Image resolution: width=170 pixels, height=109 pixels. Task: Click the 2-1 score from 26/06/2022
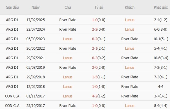coord(95,48)
